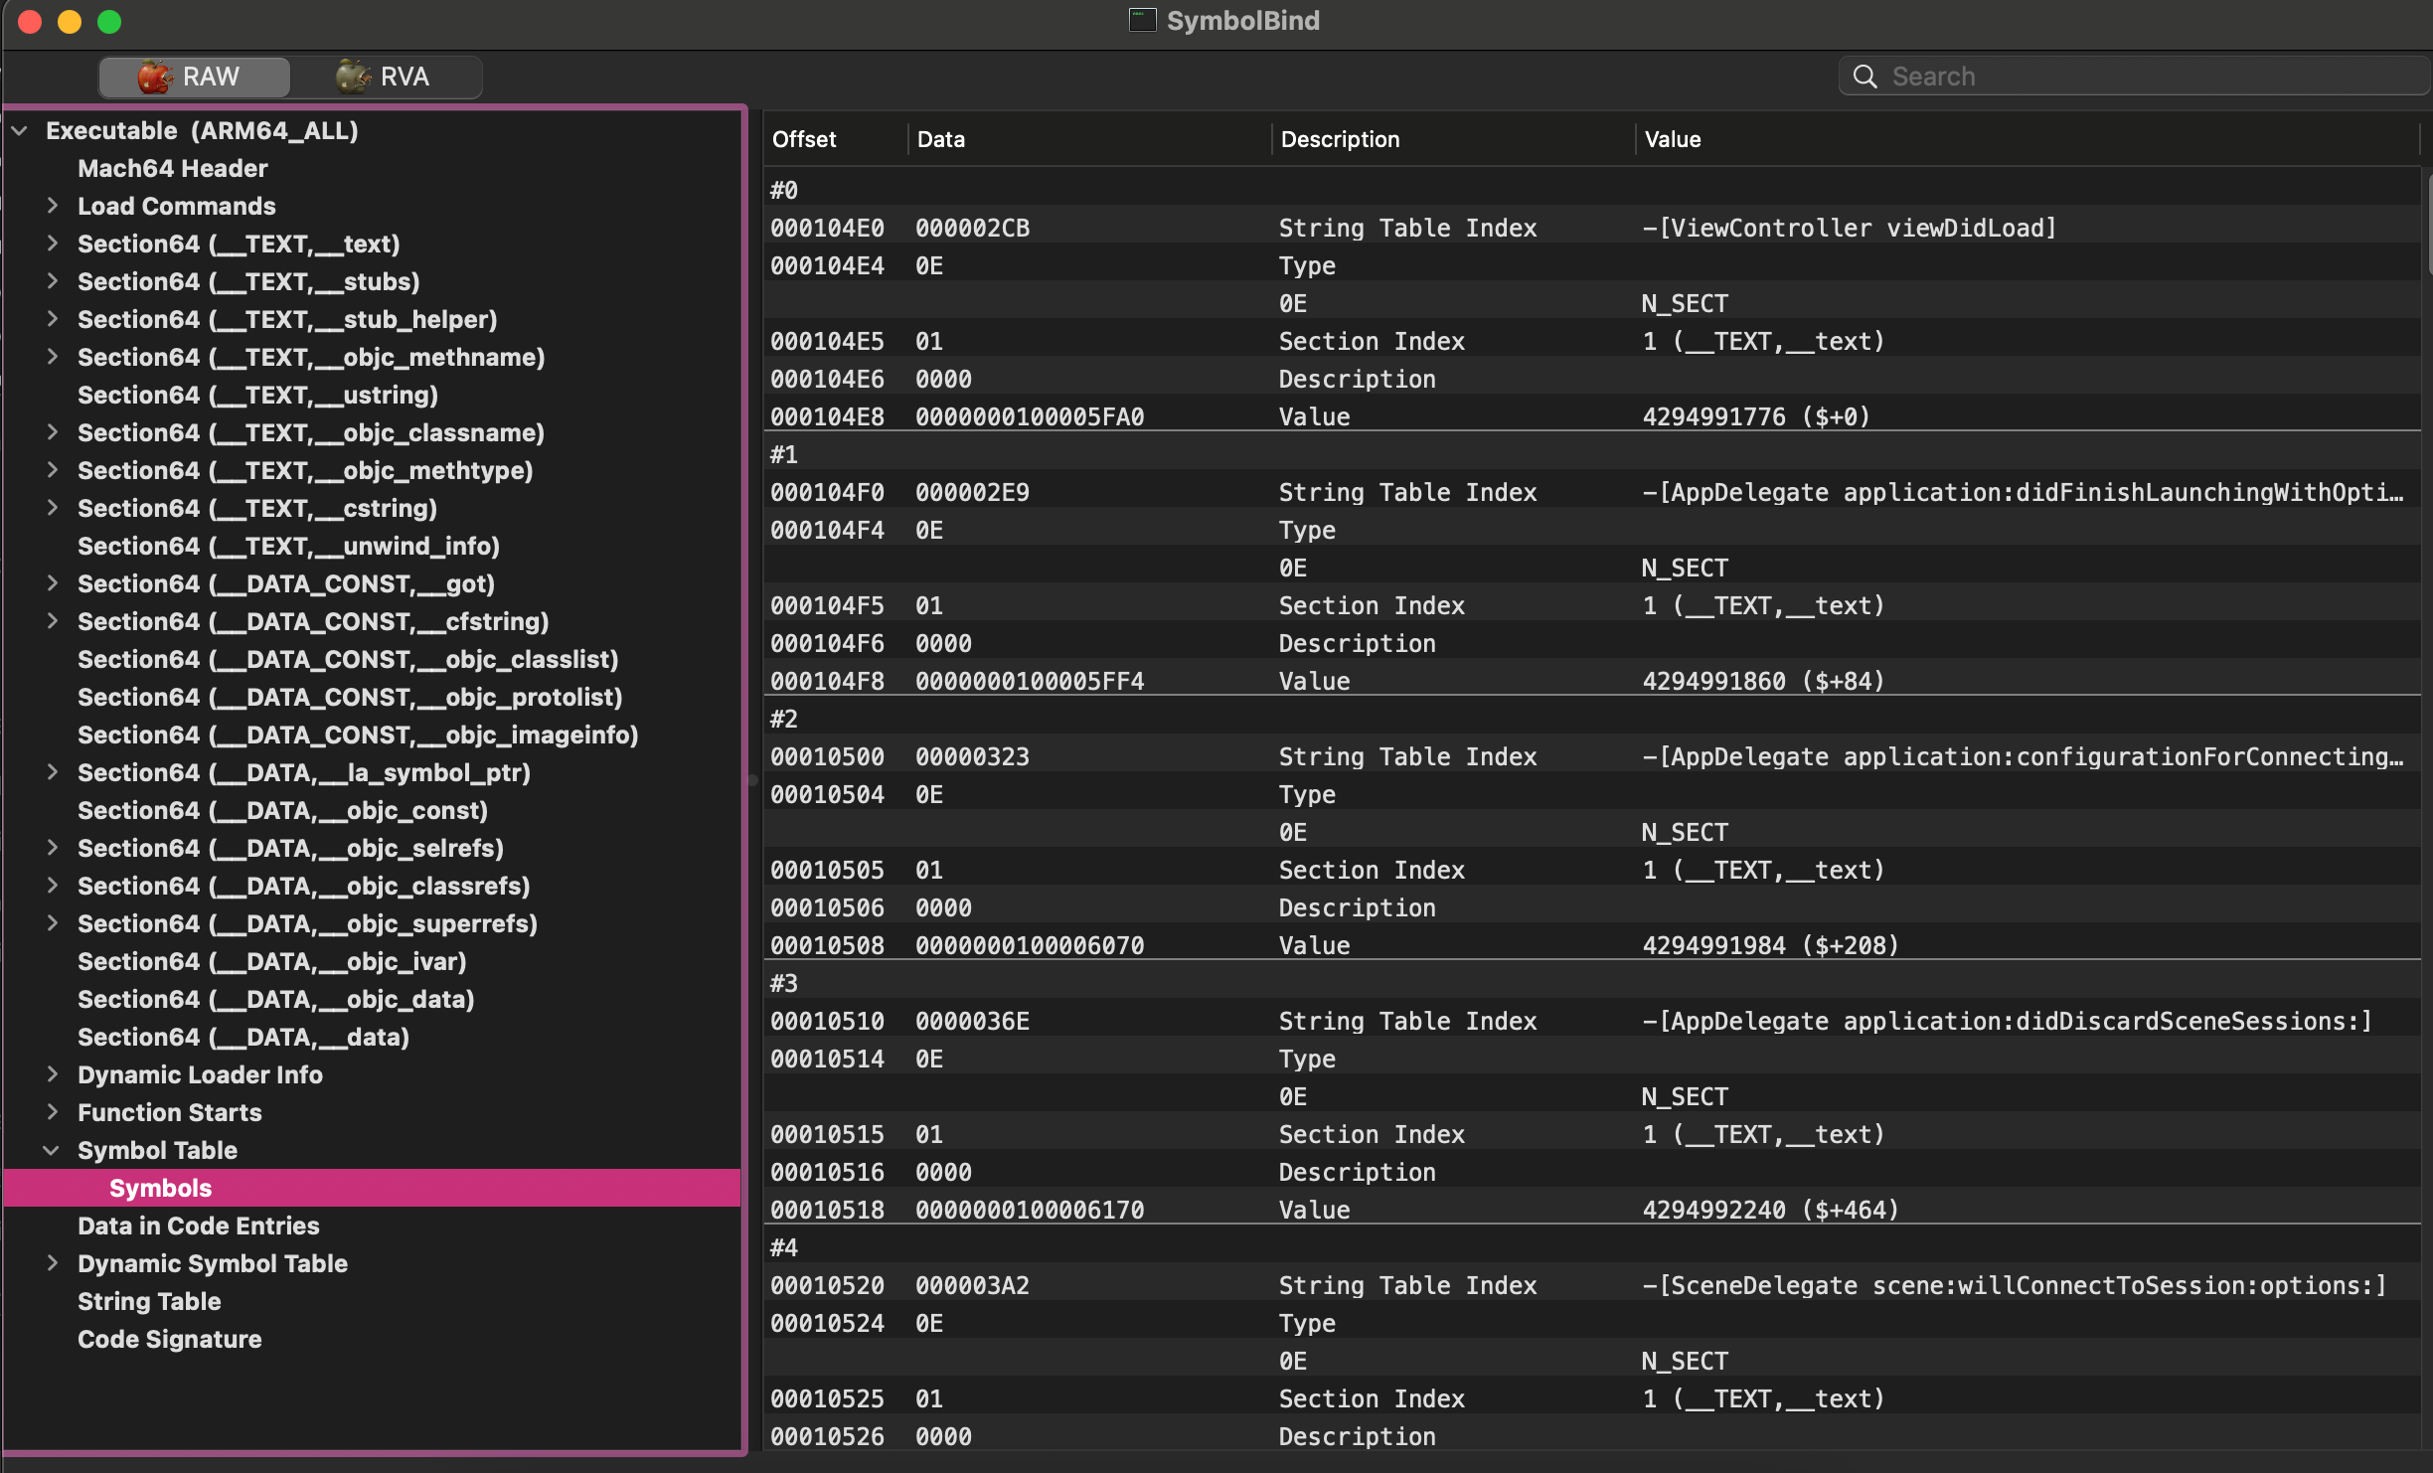This screenshot has height=1473, width=2433.
Task: Expand the Load Commands node
Action: (x=52, y=206)
